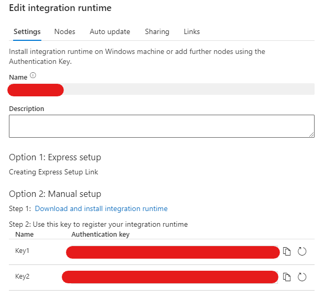Viewport: 324px width, 299px height.
Task: Switch to the Settings tab
Action: pos(27,31)
